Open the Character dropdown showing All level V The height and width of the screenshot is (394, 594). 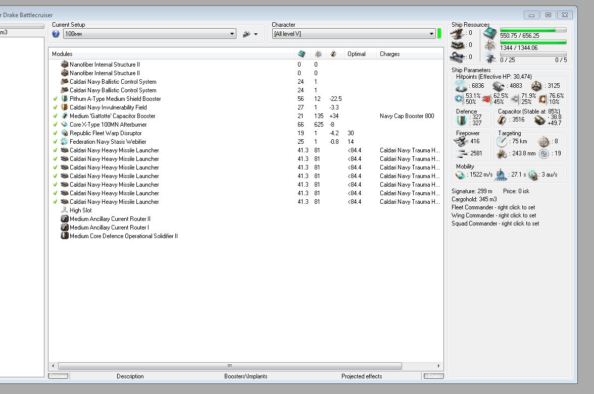[x=354, y=34]
